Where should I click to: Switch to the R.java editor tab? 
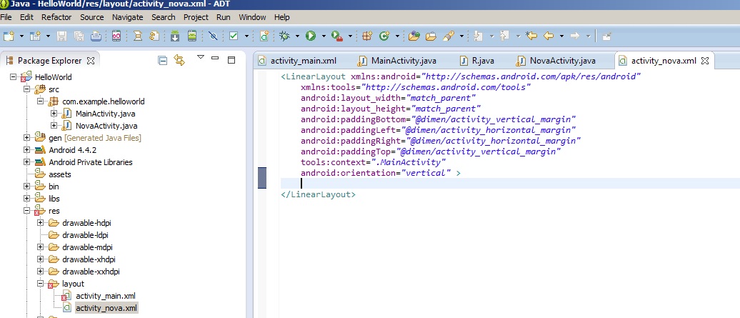tap(478, 61)
